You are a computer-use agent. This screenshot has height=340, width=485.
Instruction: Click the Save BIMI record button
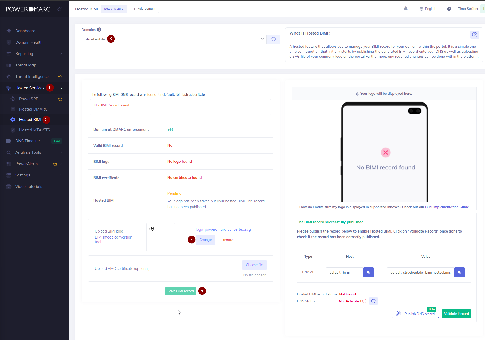[181, 291]
